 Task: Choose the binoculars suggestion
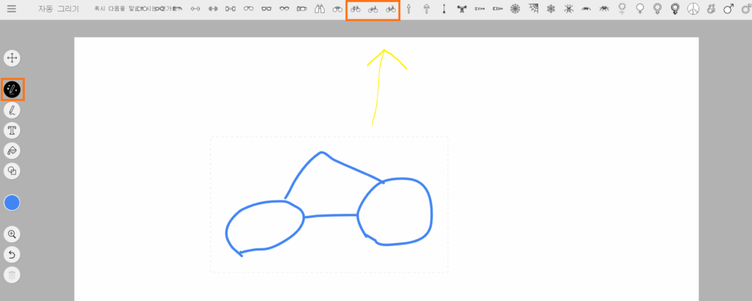[320, 9]
